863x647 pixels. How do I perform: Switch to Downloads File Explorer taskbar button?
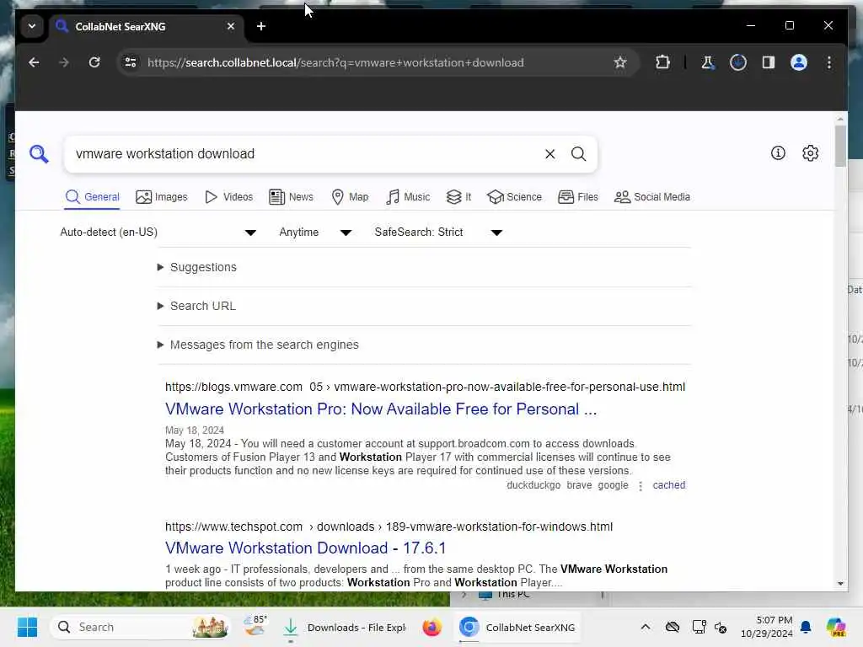coord(345,627)
